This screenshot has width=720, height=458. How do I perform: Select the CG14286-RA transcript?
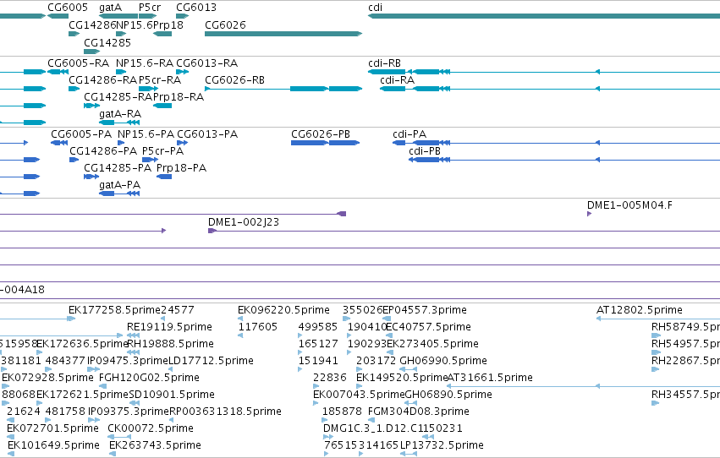click(74, 89)
